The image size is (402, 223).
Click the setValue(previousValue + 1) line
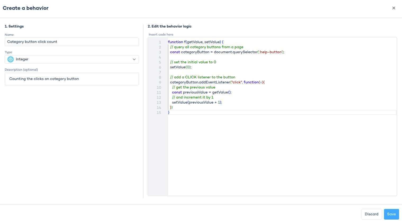click(197, 102)
